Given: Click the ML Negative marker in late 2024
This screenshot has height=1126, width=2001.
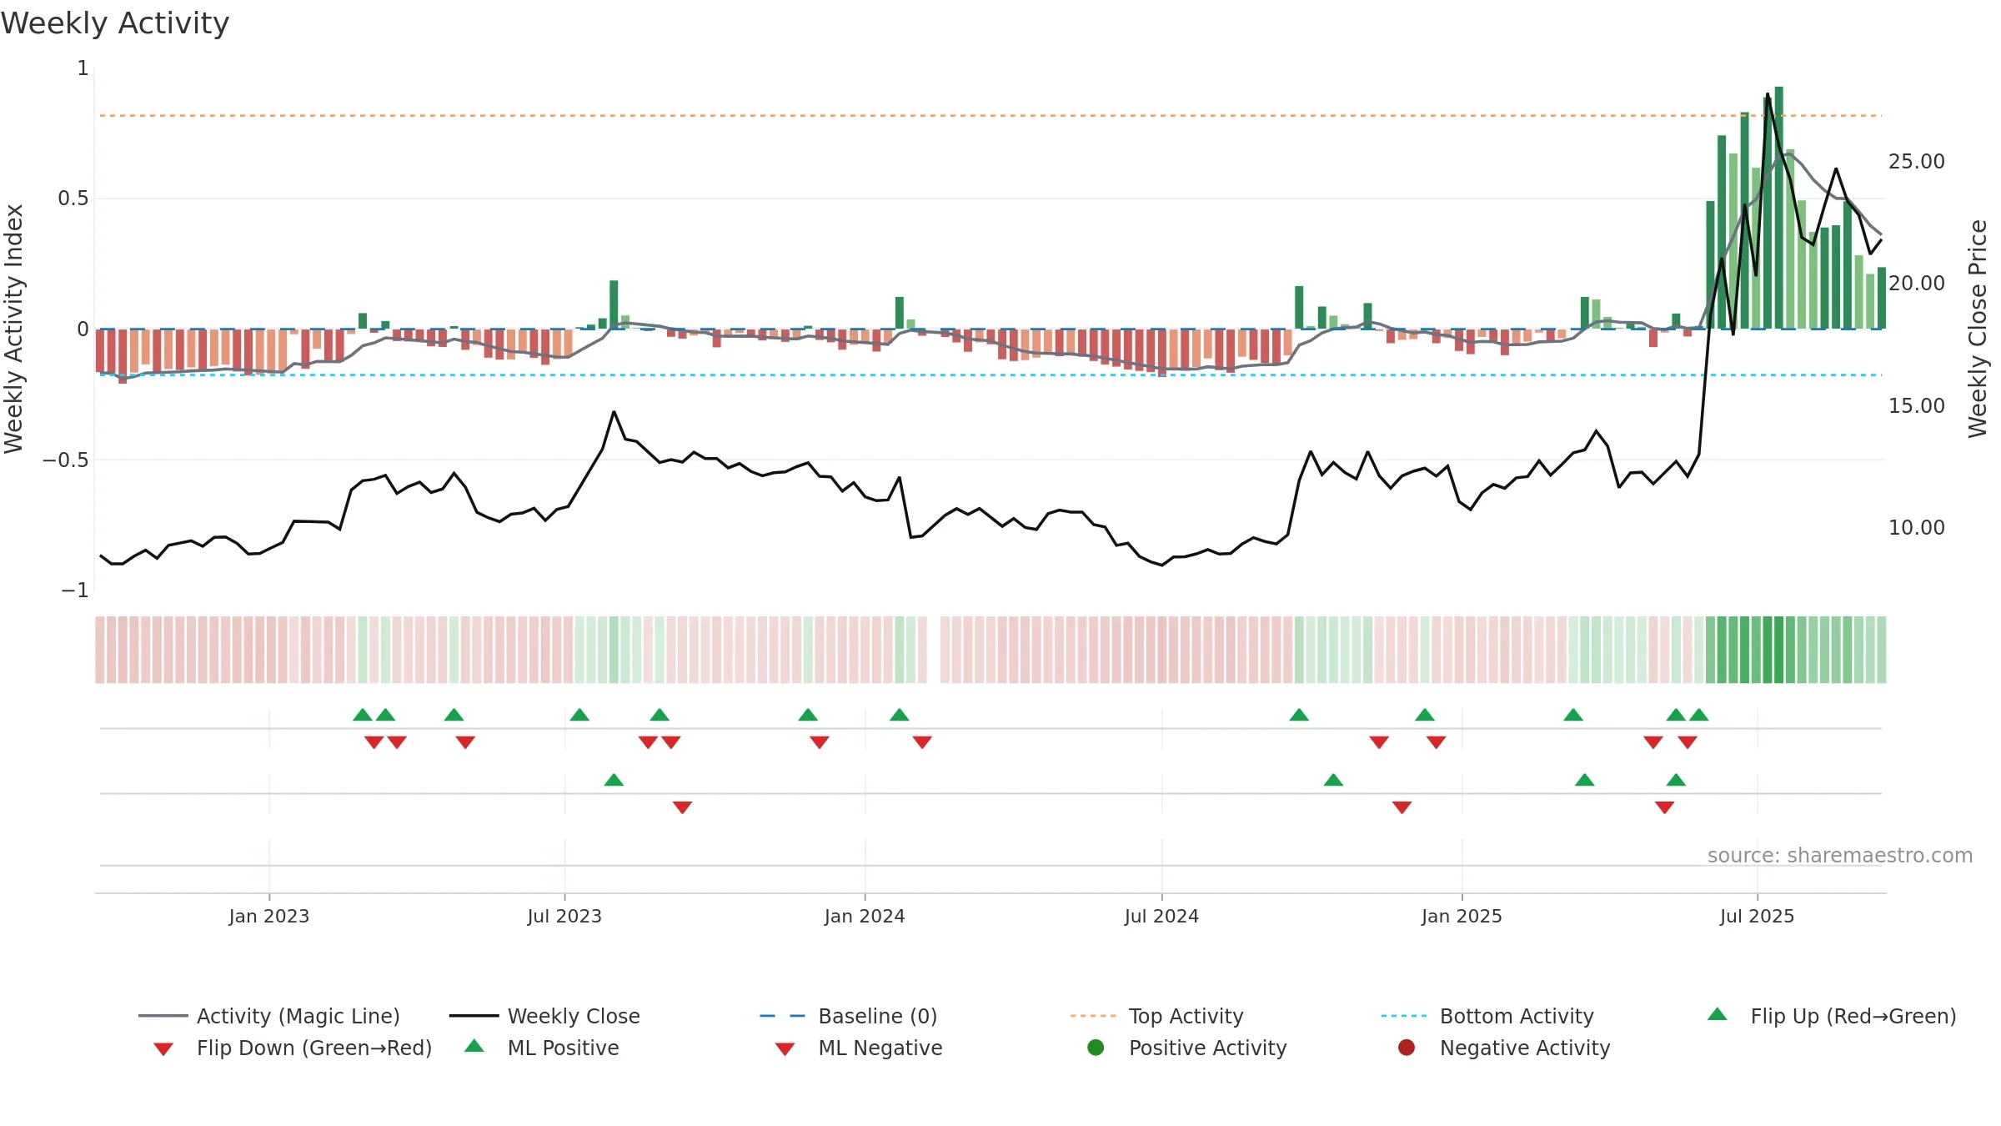Looking at the screenshot, I should (x=1402, y=807).
